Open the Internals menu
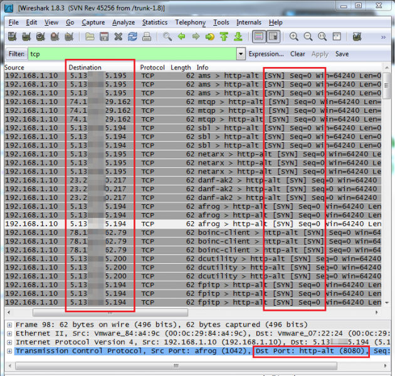395x376 pixels. (x=249, y=23)
